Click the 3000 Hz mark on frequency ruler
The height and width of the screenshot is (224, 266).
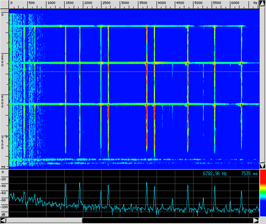pyautogui.click(x=125, y=3)
